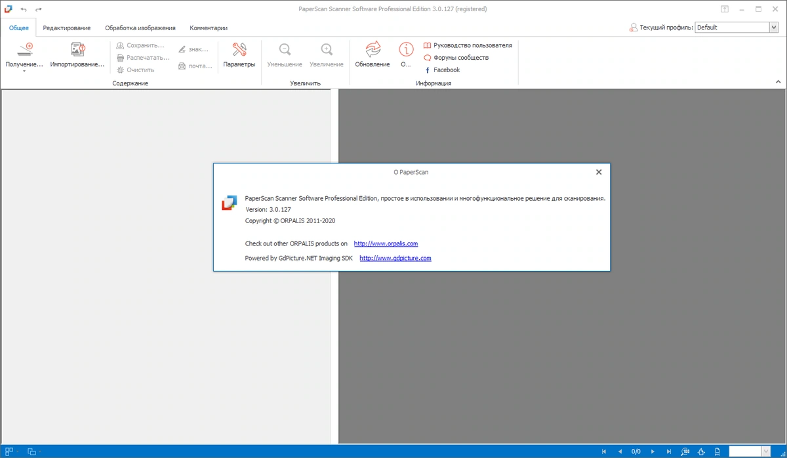The height and width of the screenshot is (458, 787).
Task: Click the знак signature command
Action: (193, 49)
